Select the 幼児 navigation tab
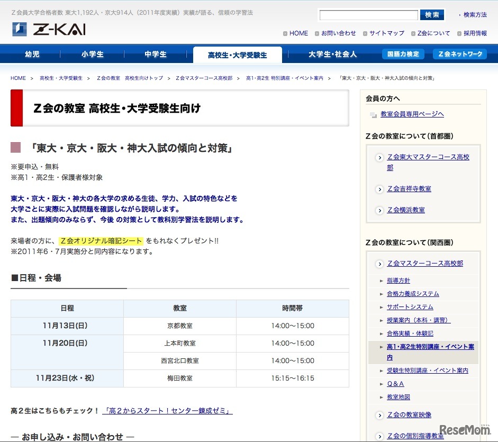Viewport: 498px width, 442px height. point(32,54)
